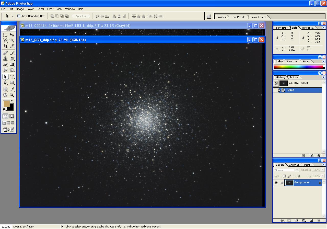This screenshot has width=327, height=229.
Task: Switch to the Hand tool
Action: coord(5,95)
